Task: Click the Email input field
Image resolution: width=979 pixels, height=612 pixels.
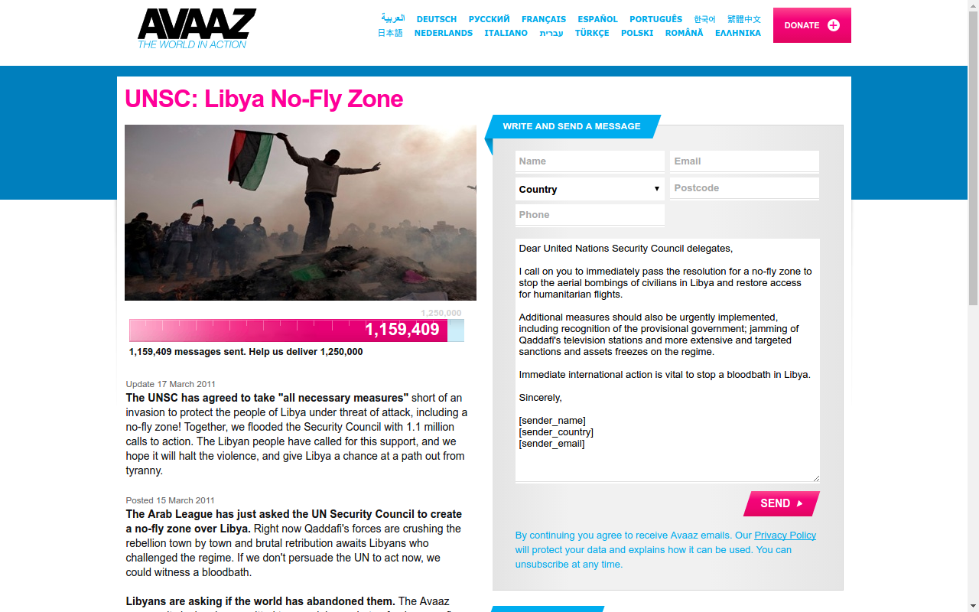Action: click(x=744, y=161)
